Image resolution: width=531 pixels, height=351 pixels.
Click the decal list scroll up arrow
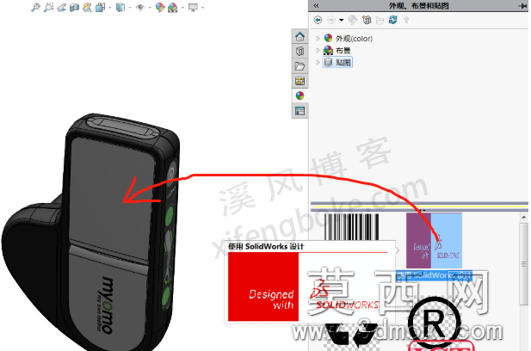pyautogui.click(x=524, y=218)
